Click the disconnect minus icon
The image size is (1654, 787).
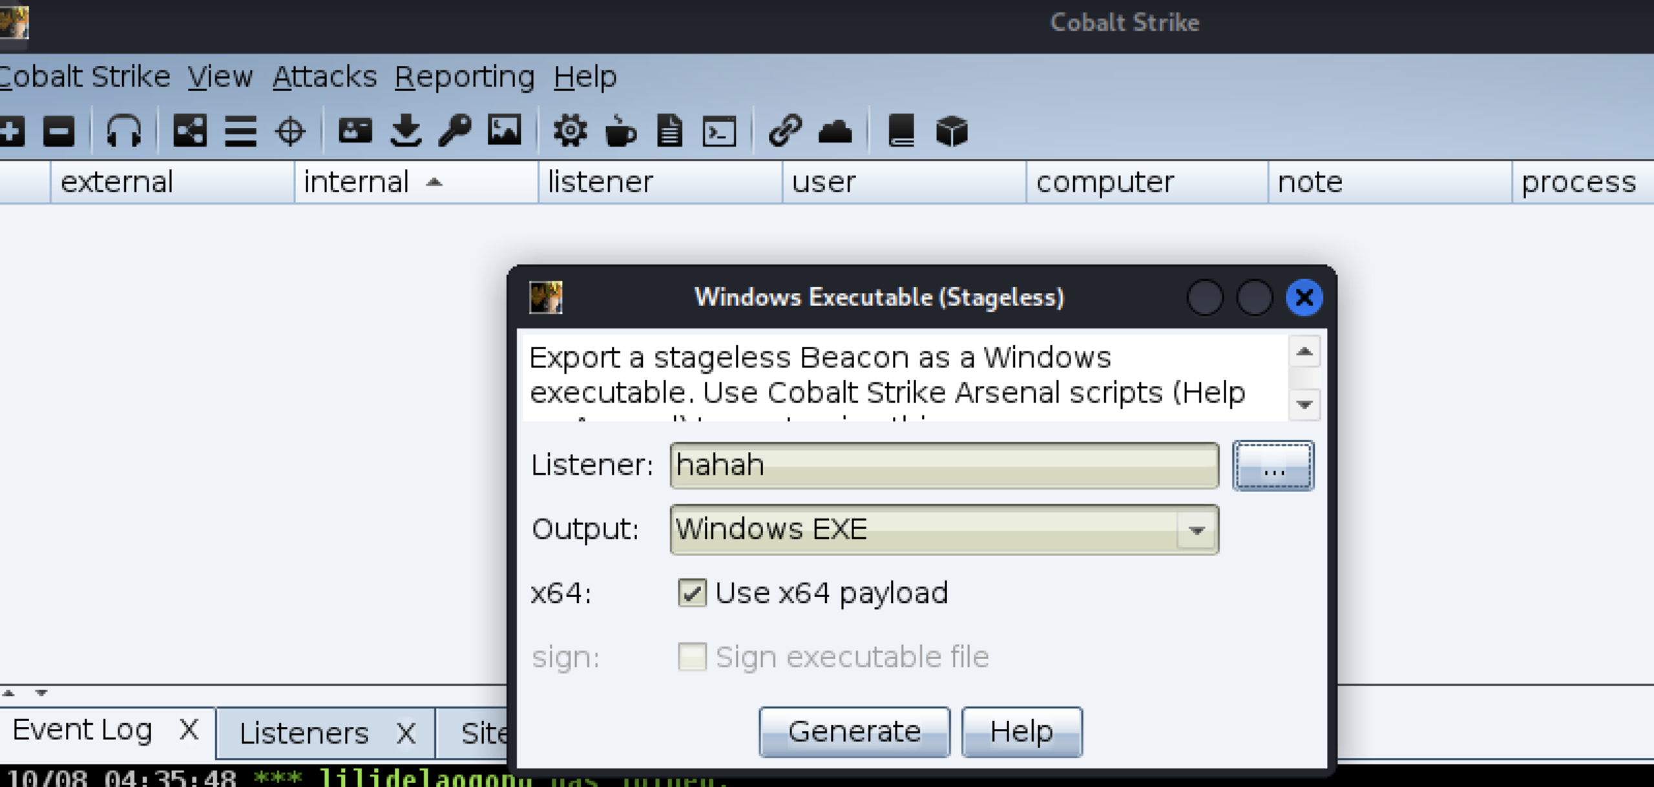pos(59,132)
